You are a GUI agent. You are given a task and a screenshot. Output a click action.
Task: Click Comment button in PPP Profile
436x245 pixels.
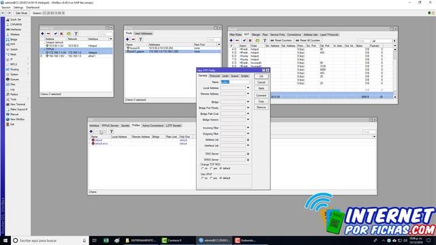[x=261, y=95]
